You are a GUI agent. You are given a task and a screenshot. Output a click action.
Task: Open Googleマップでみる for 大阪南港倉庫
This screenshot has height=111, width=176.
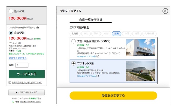[x=87, y=56]
